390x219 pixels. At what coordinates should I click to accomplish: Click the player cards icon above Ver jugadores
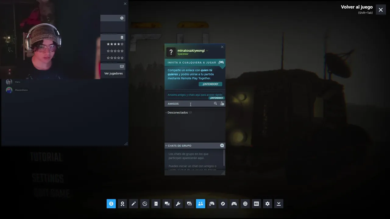pos(122,66)
